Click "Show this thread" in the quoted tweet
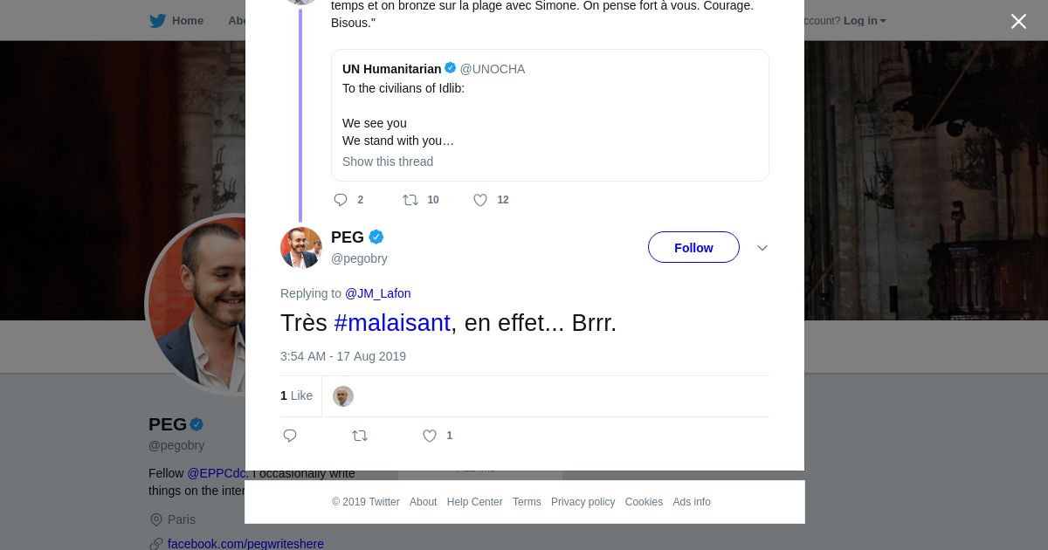Viewport: 1048px width, 550px height. [388, 162]
